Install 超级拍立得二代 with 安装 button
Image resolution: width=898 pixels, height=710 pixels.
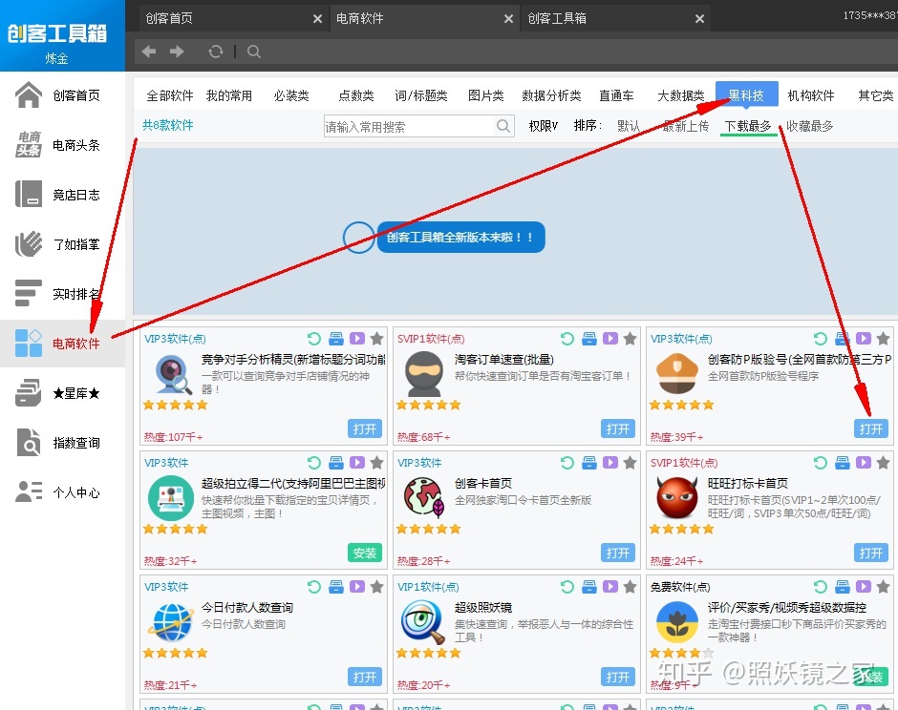364,553
